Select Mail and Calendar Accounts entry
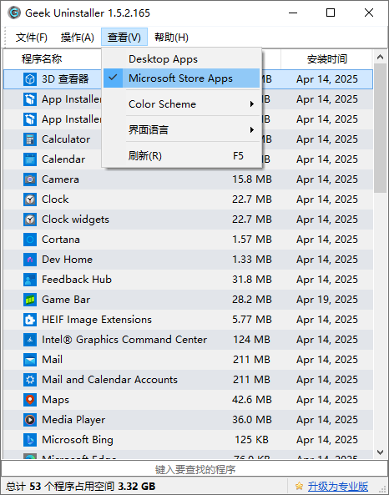The width and height of the screenshot is (389, 495). (110, 380)
